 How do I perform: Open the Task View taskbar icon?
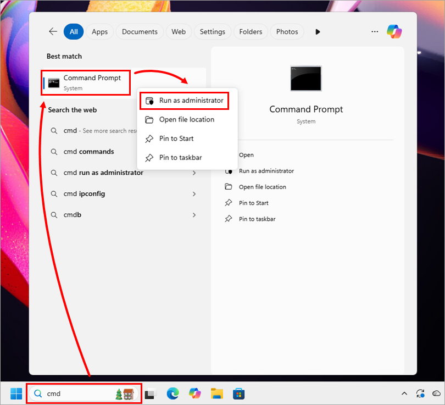tap(151, 393)
